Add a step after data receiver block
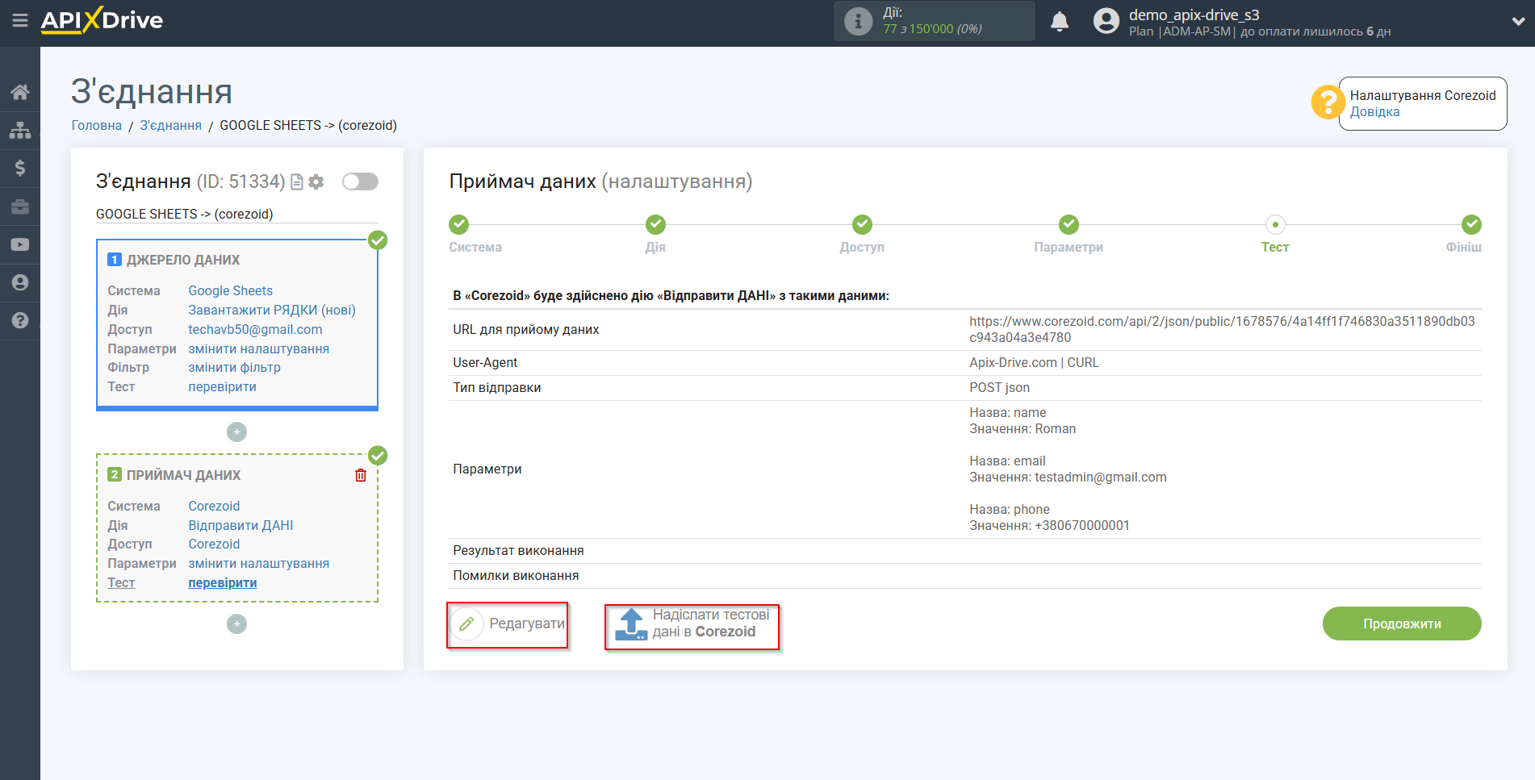 point(236,624)
